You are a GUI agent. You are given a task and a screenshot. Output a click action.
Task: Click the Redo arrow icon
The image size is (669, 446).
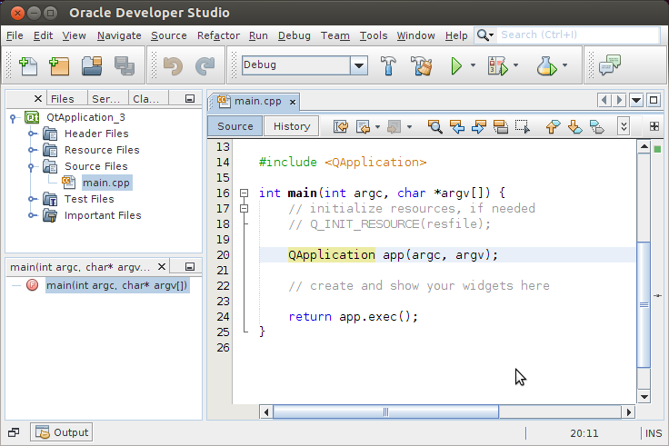coord(205,66)
